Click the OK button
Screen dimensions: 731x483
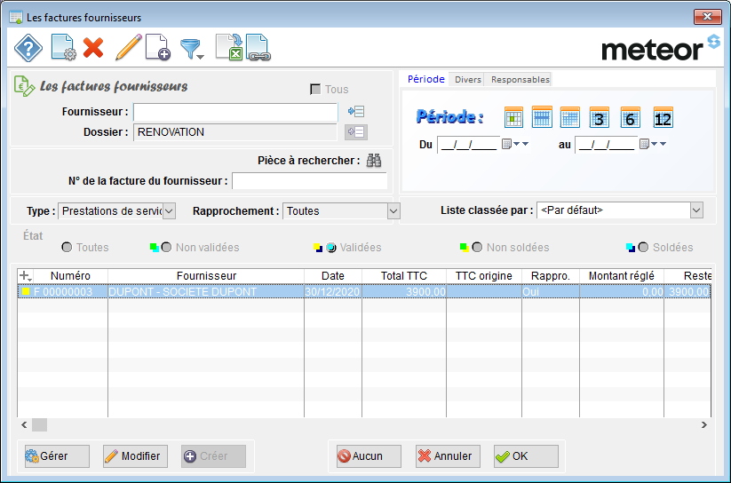526,456
